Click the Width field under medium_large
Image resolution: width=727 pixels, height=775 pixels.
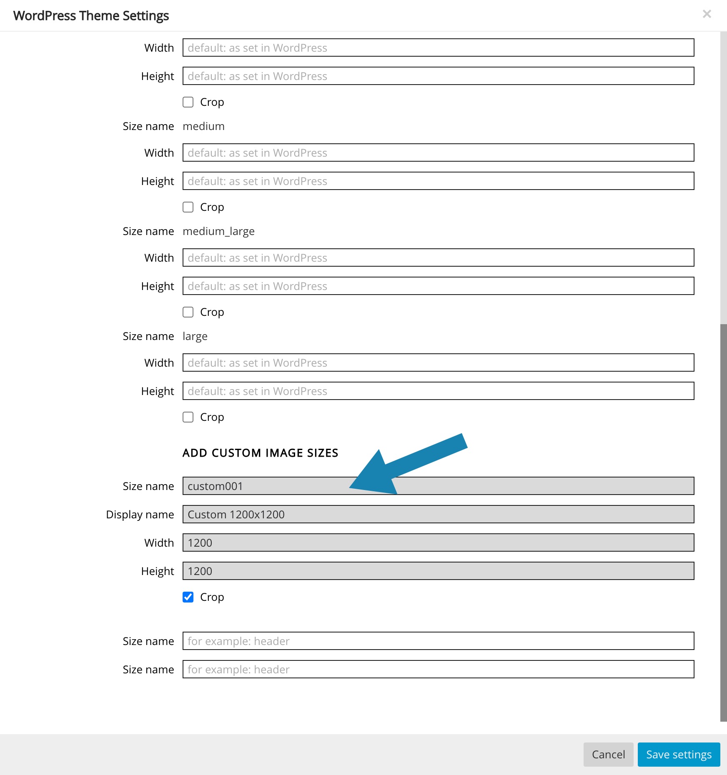[438, 257]
